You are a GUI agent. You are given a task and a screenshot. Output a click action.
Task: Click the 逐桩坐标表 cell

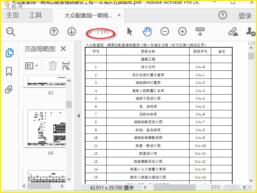(148, 114)
